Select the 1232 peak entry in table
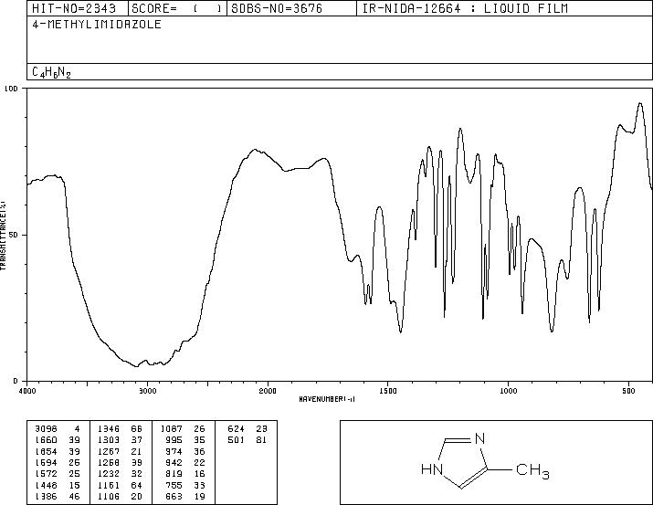The height and width of the screenshot is (505, 653). coord(120,474)
